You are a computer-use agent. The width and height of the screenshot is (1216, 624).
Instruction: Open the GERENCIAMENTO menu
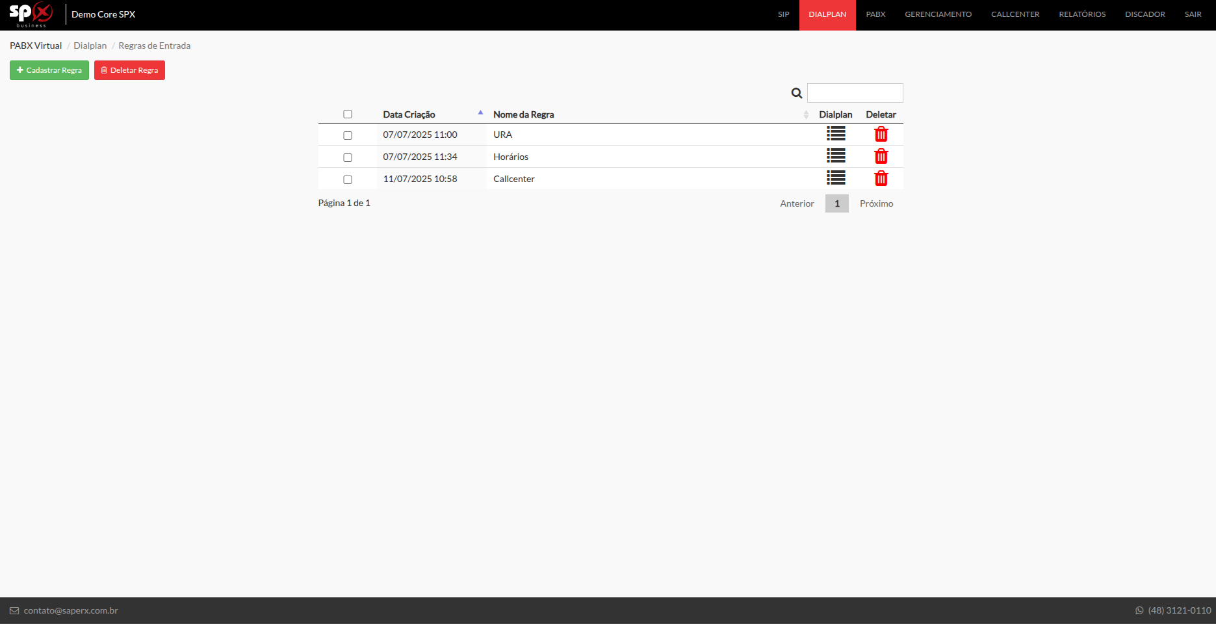point(938,14)
